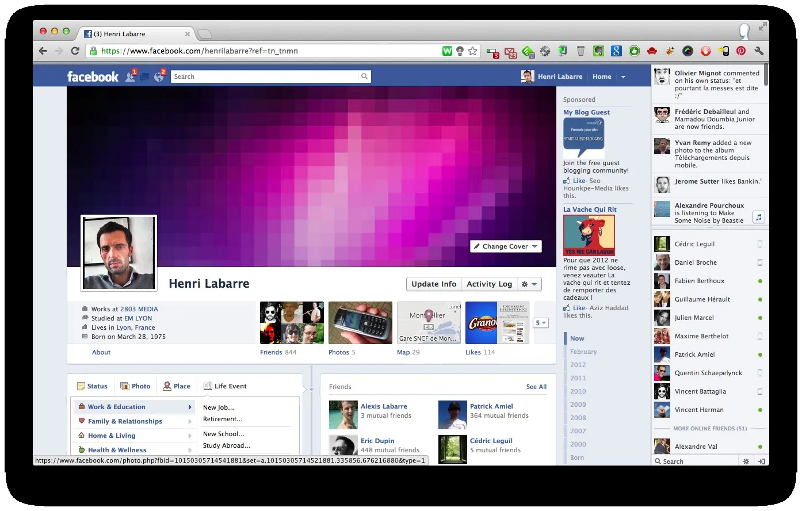Click See All in the Friends box
802x511 pixels.
coord(536,387)
